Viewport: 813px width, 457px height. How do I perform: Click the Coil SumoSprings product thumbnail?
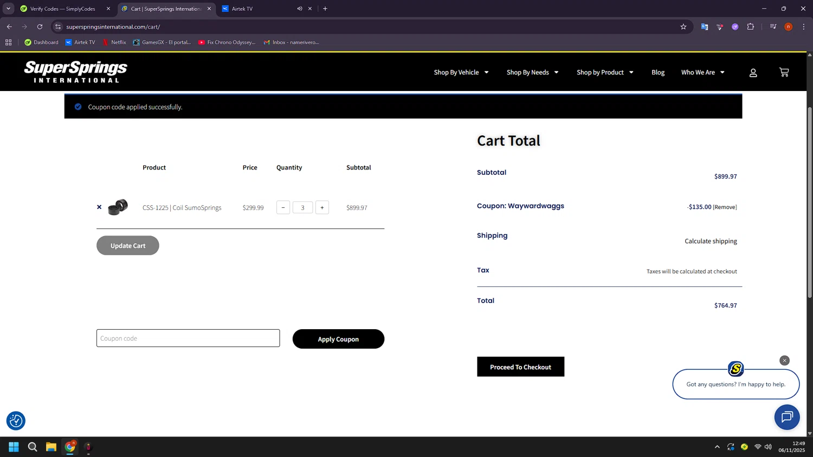point(118,207)
